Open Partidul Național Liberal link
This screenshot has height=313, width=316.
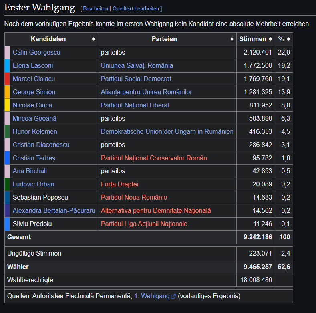(x=135, y=105)
